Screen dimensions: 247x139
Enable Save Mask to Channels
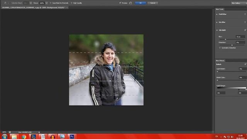[x=51, y=3]
